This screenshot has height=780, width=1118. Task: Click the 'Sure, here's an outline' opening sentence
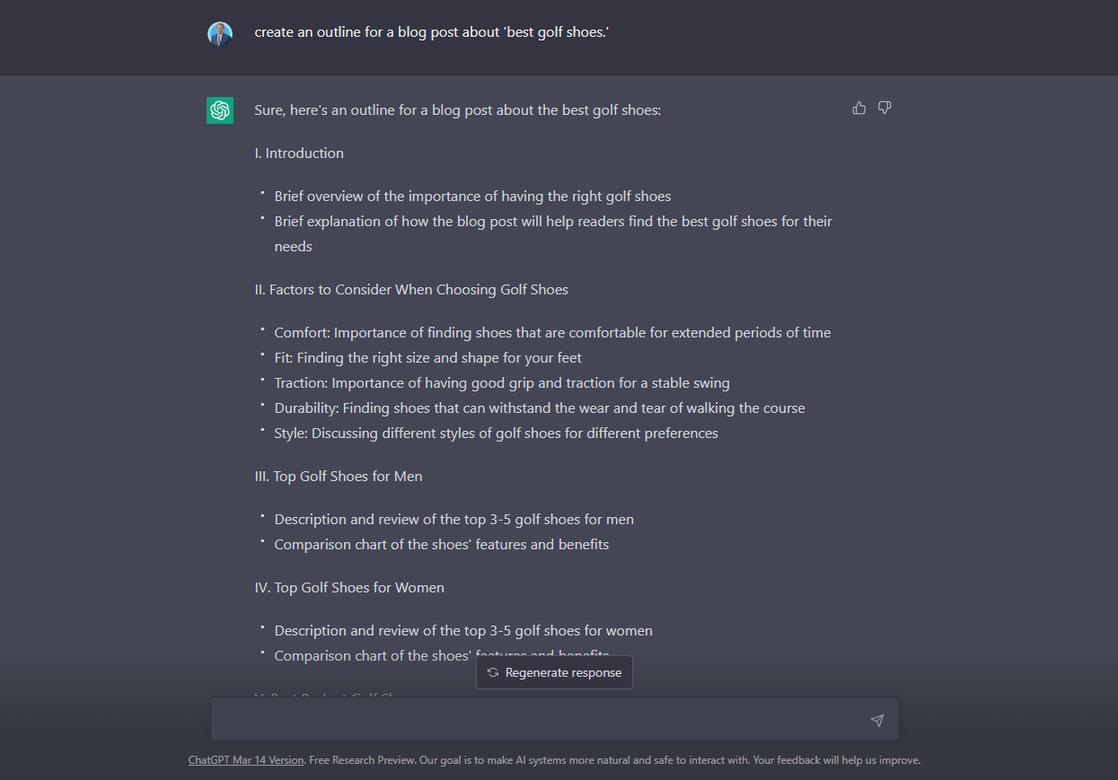point(458,110)
